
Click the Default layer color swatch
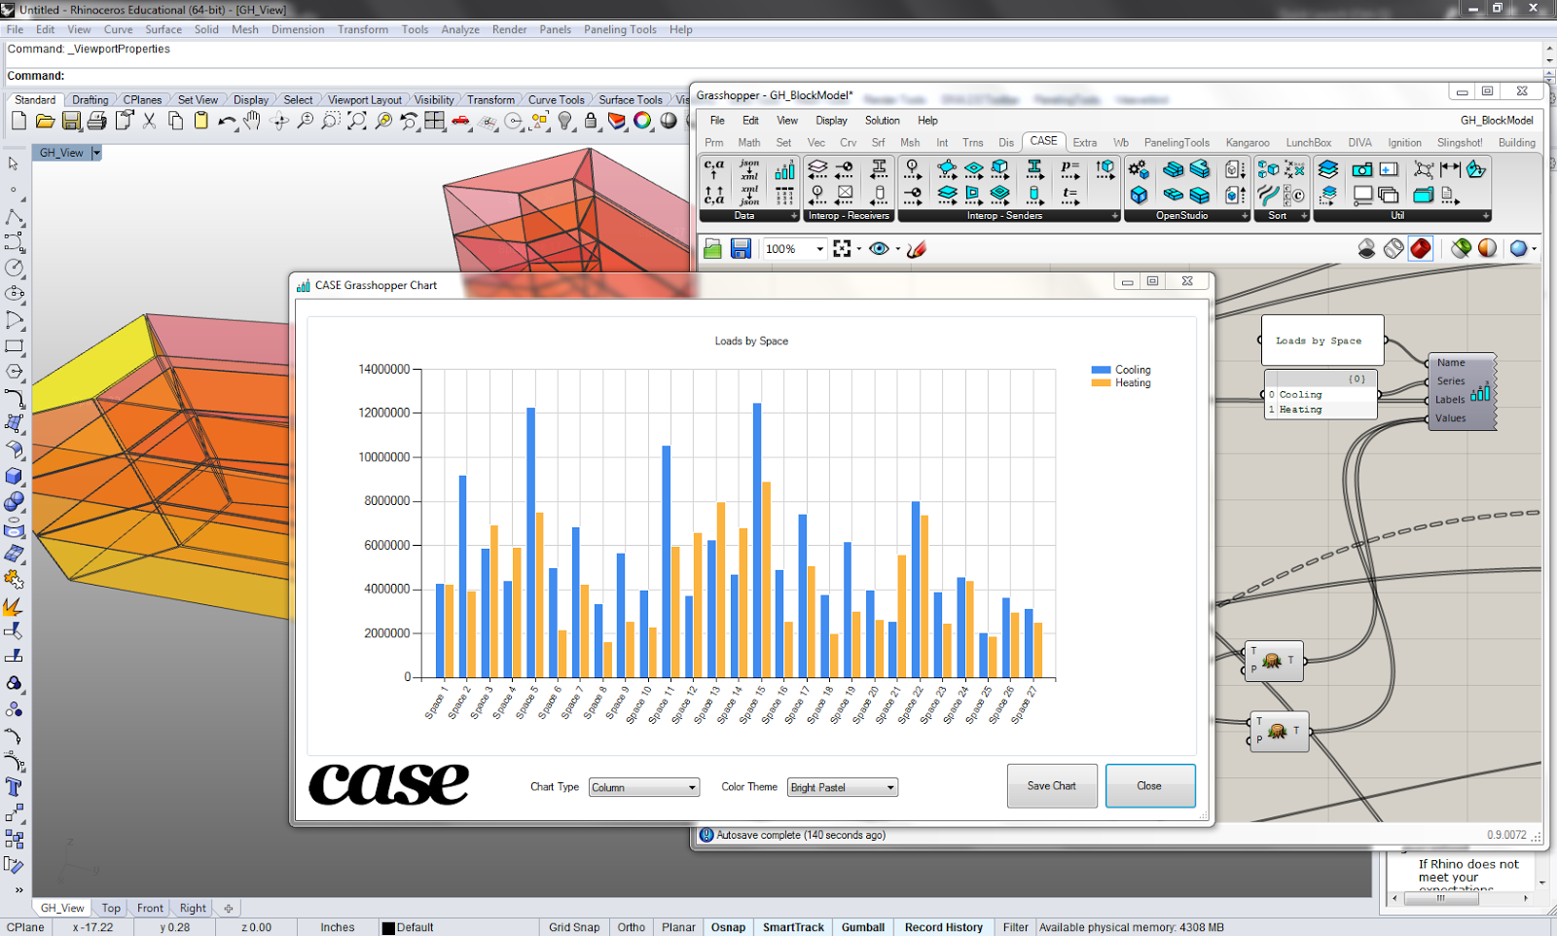[388, 928]
